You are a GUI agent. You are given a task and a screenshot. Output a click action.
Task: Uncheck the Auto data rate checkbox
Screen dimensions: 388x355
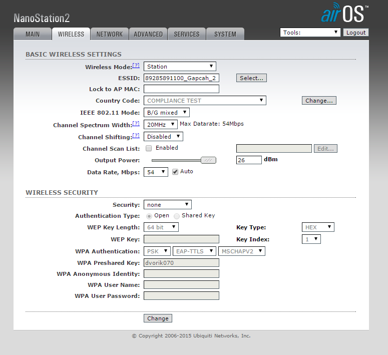(175, 172)
